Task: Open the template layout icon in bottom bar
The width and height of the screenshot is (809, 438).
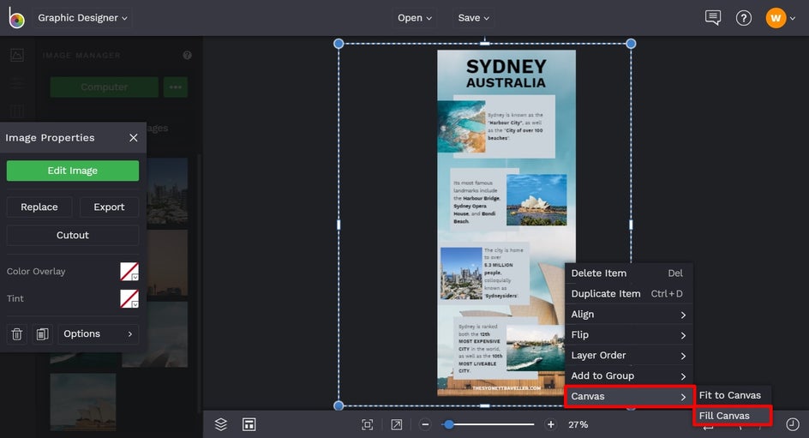Action: (249, 424)
